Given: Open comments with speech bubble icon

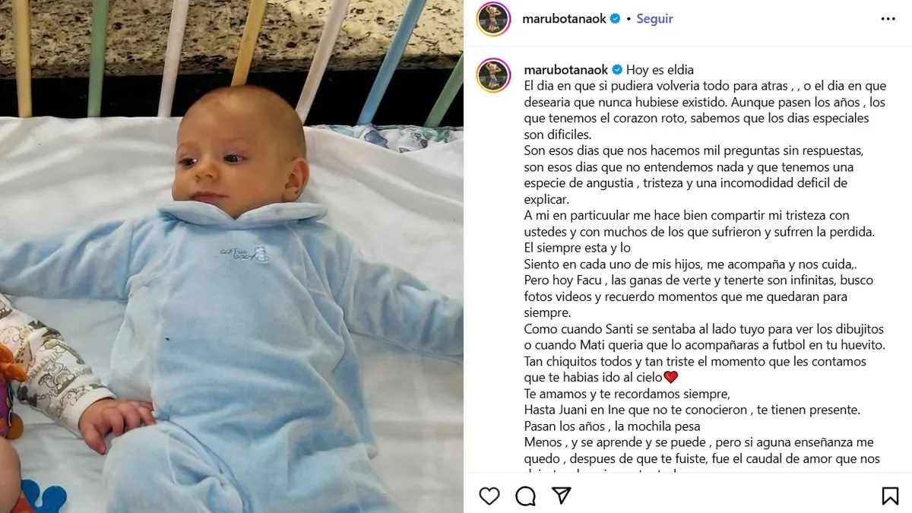Looking at the screenshot, I should coord(525,496).
